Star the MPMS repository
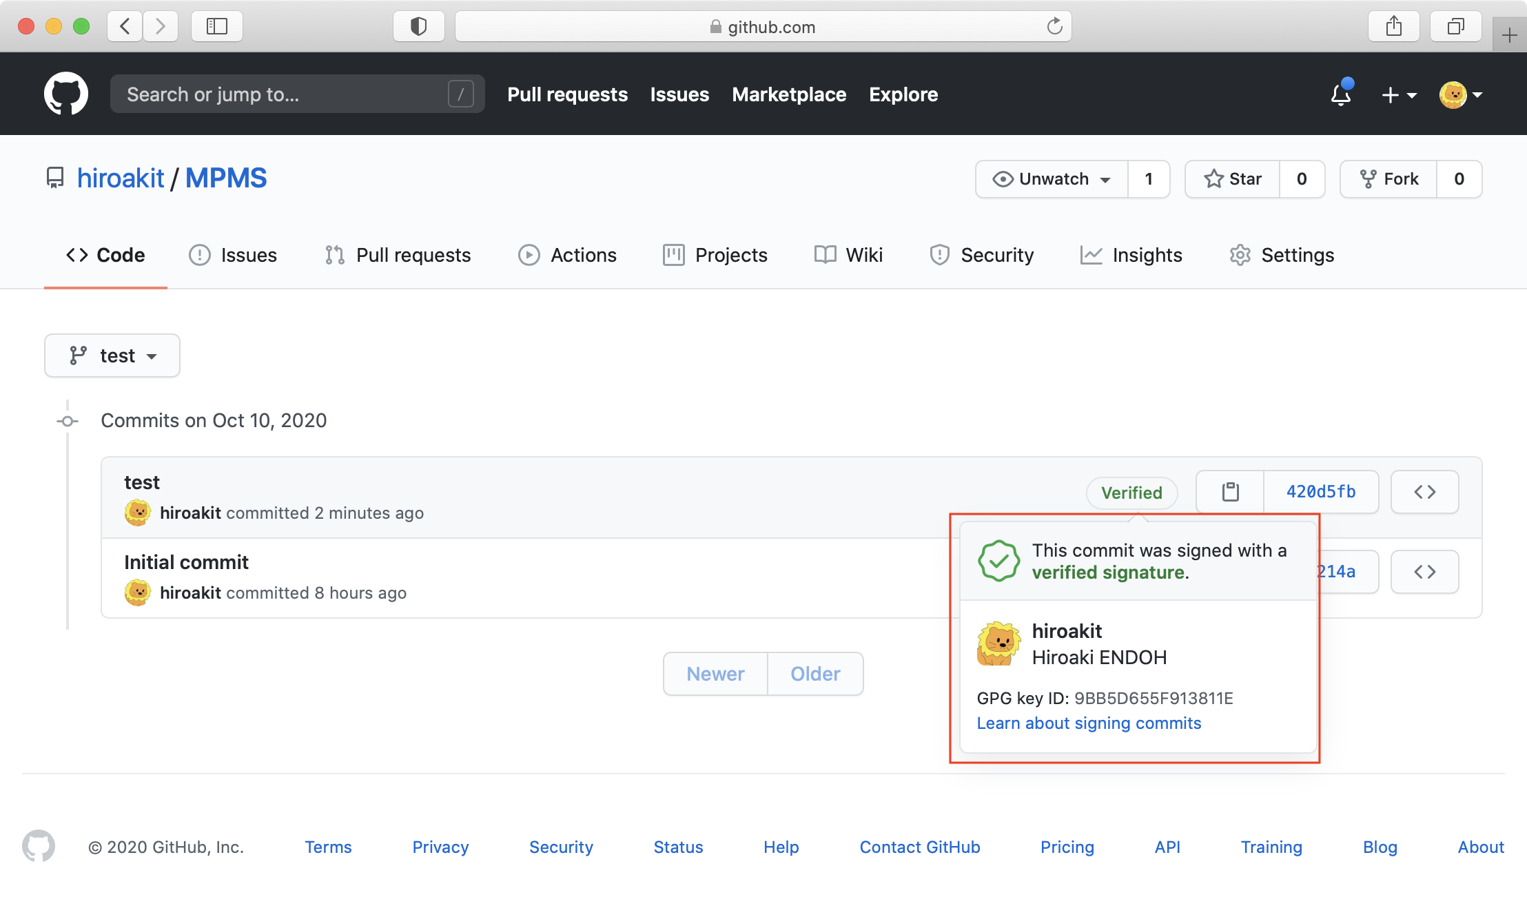1527x897 pixels. click(1233, 179)
